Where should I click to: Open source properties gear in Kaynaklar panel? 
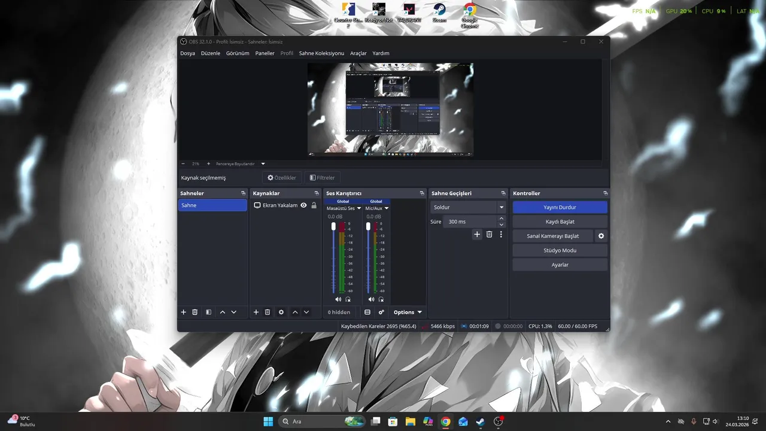coord(281,312)
